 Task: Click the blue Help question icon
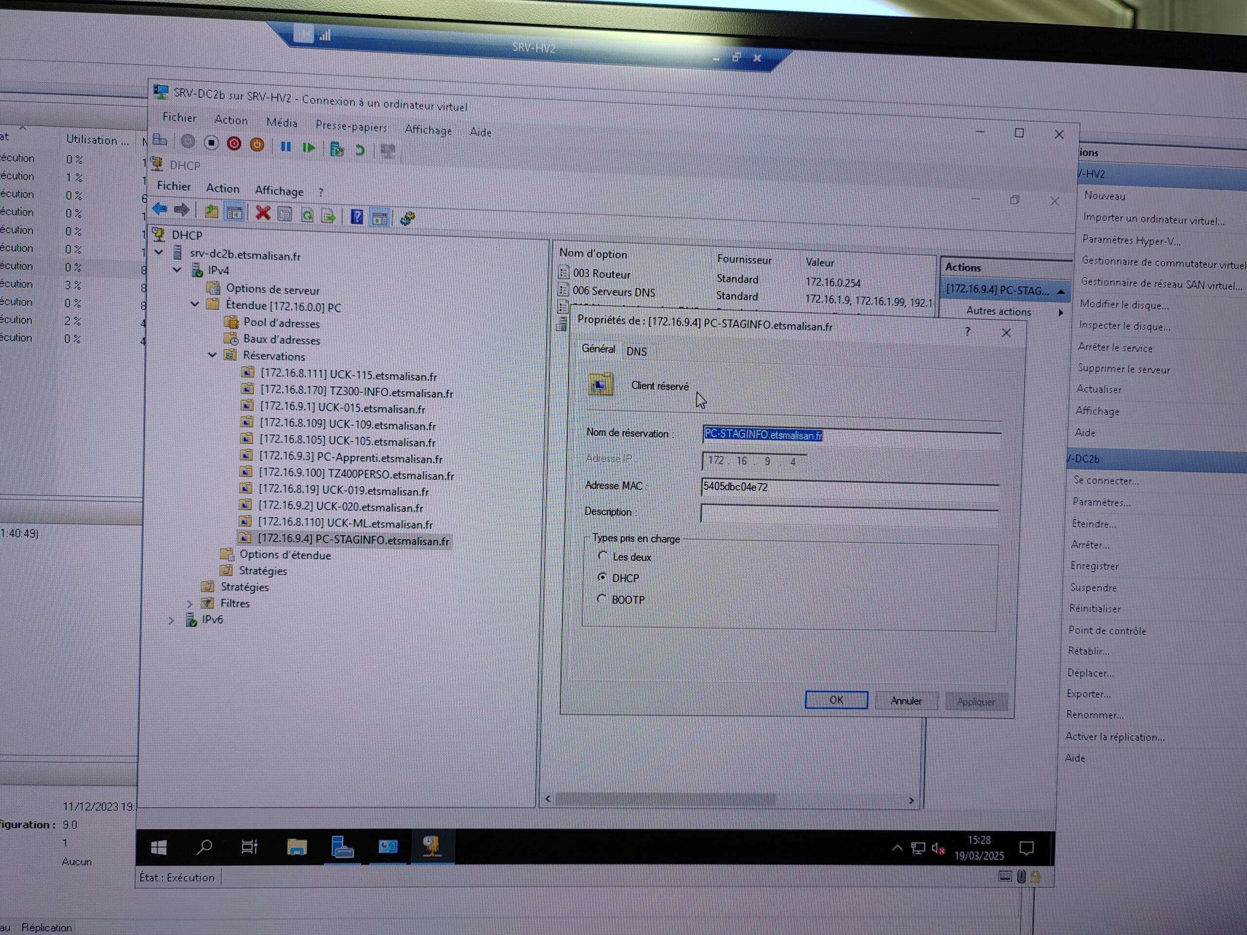pyautogui.click(x=356, y=216)
